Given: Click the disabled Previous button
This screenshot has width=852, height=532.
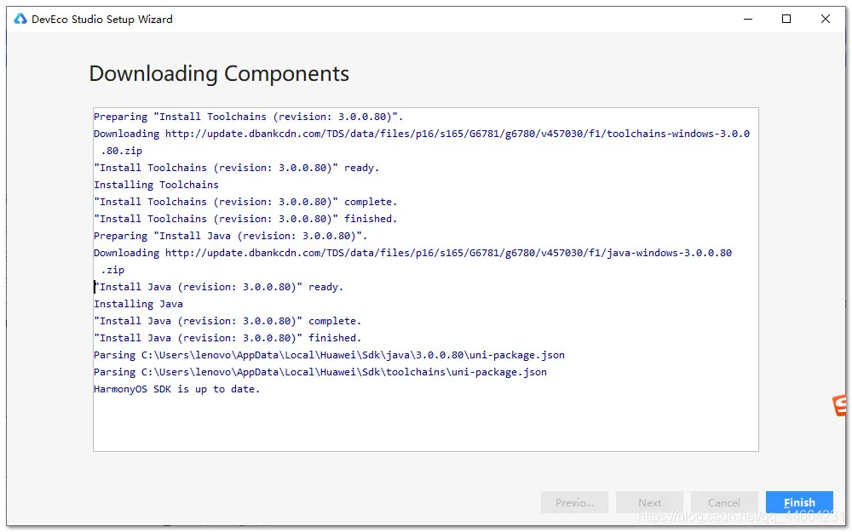Looking at the screenshot, I should [574, 502].
